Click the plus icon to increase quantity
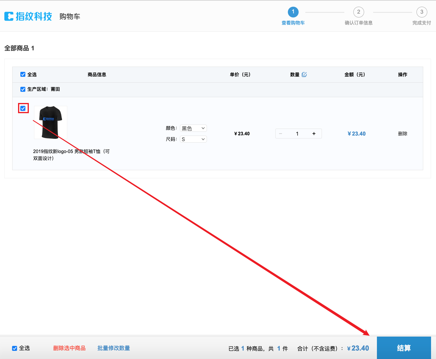Screen dimensions: 436x359 pos(314,134)
